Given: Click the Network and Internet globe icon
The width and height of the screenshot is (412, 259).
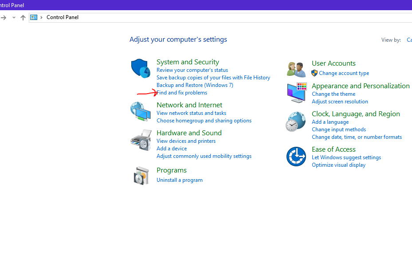Looking at the screenshot, I should (141, 112).
